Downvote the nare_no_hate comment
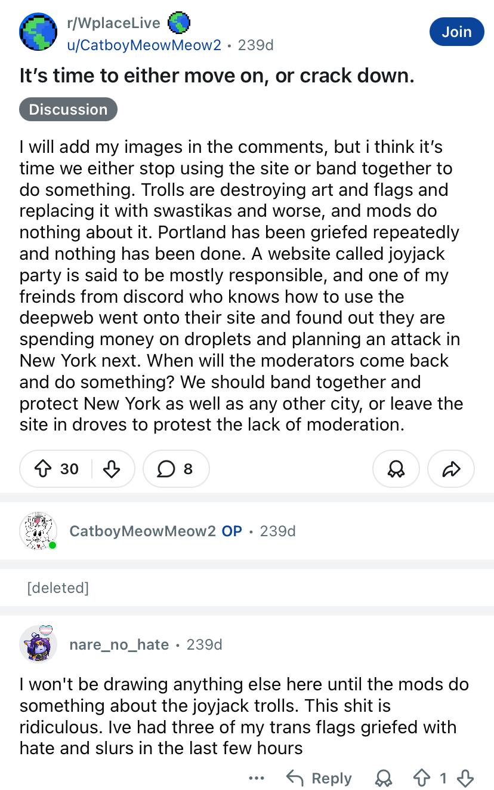The height and width of the screenshot is (790, 494). (x=465, y=778)
